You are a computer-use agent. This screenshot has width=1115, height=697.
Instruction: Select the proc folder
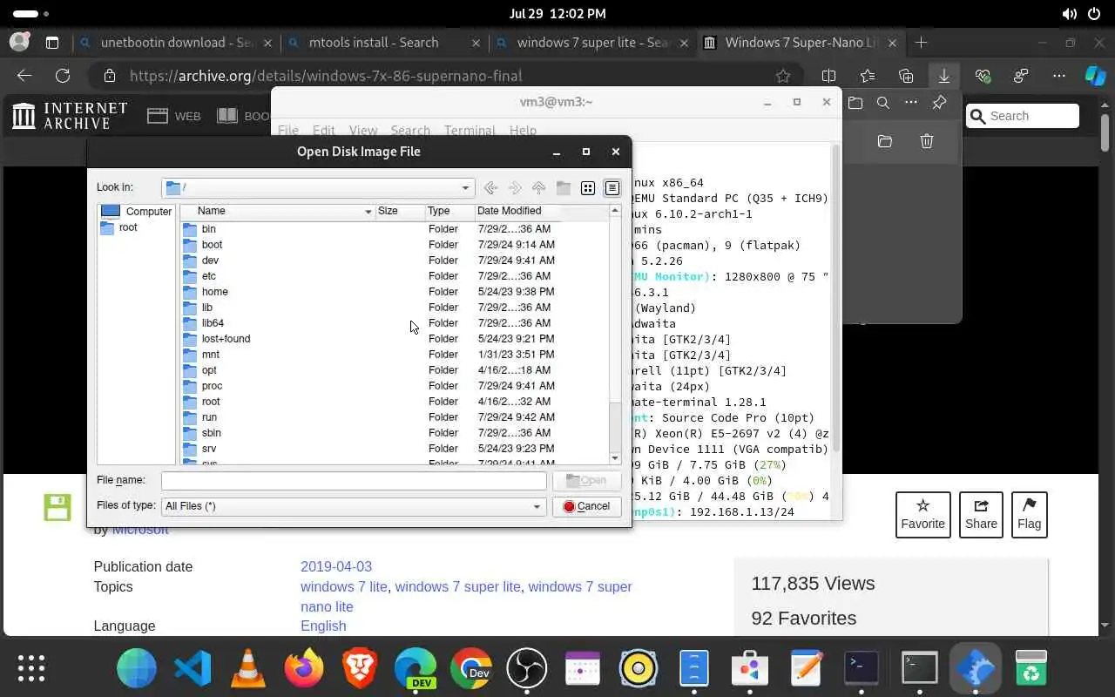point(212,386)
